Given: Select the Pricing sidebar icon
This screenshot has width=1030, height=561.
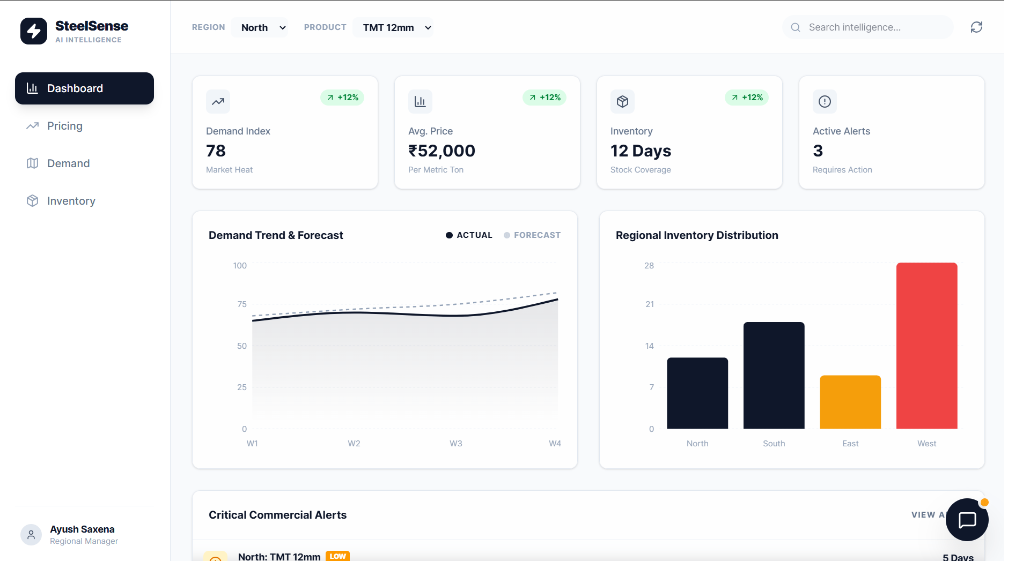Looking at the screenshot, I should pyautogui.click(x=32, y=126).
